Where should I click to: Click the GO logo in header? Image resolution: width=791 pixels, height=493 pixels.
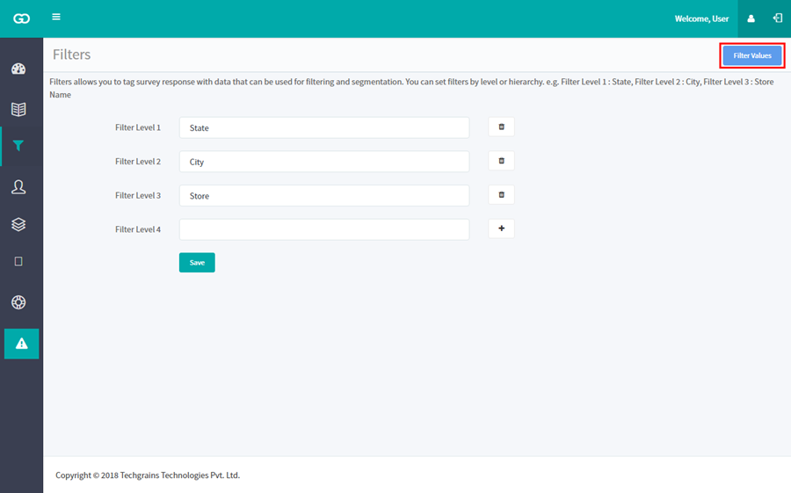[x=21, y=18]
